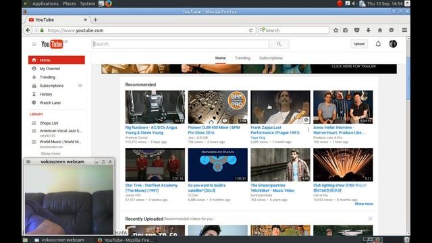Click the Firefox chat bubble icon

[x=391, y=30]
